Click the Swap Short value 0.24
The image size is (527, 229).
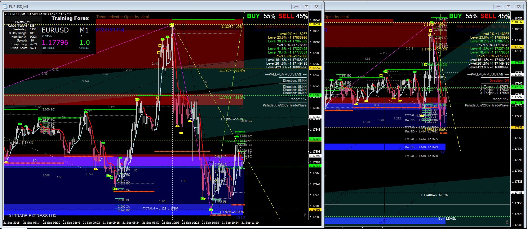[33, 48]
